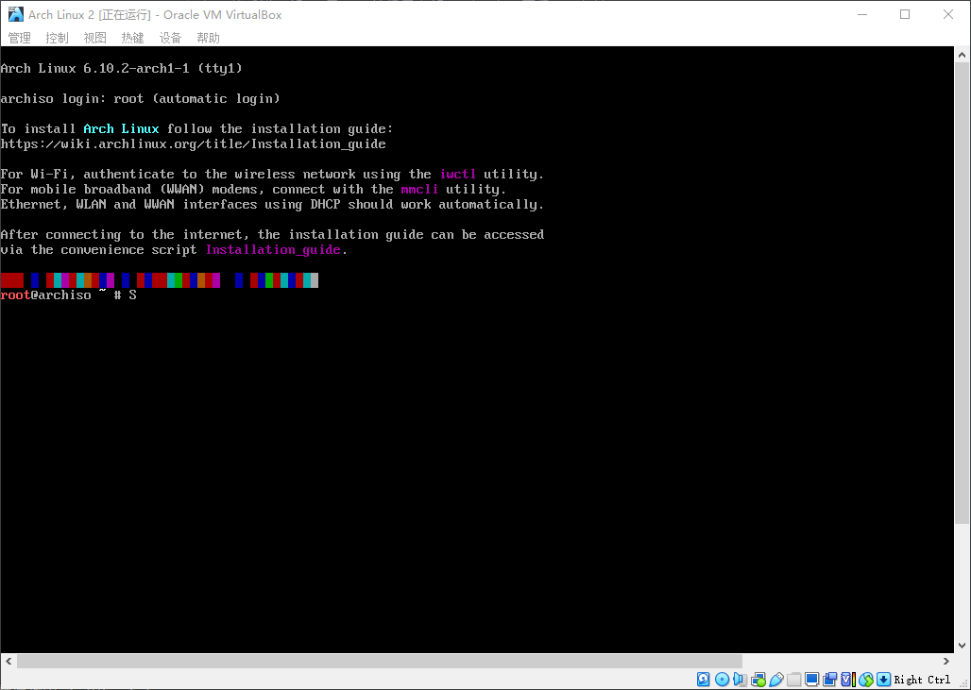Open the 帮助 menu
The image size is (971, 690).
[208, 38]
